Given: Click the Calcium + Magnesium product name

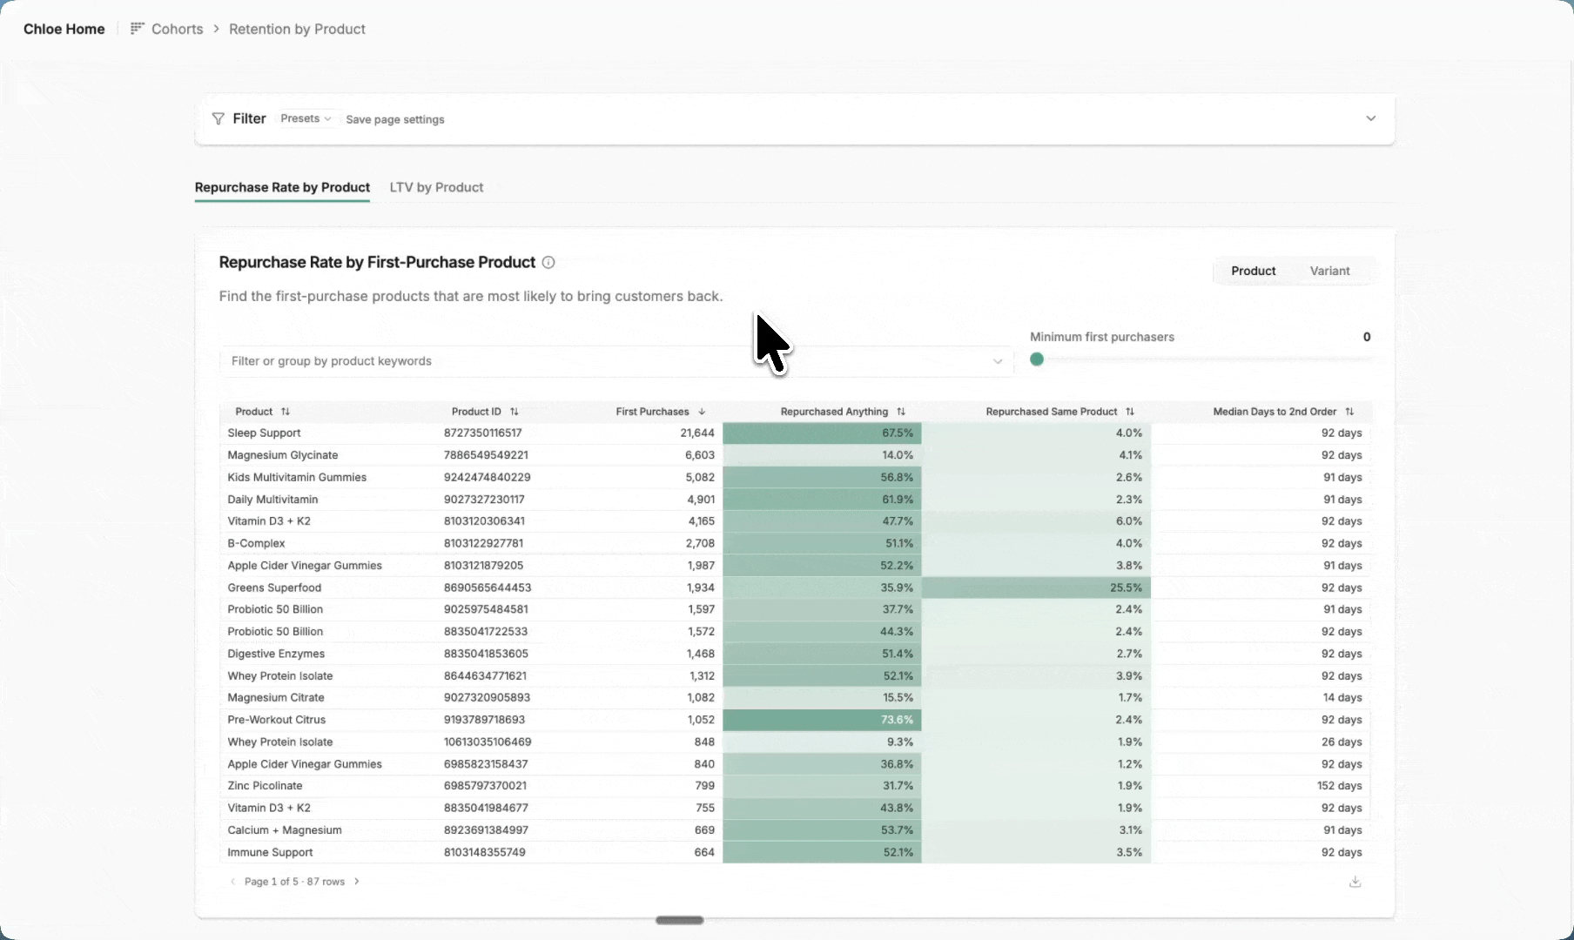Looking at the screenshot, I should (x=285, y=830).
